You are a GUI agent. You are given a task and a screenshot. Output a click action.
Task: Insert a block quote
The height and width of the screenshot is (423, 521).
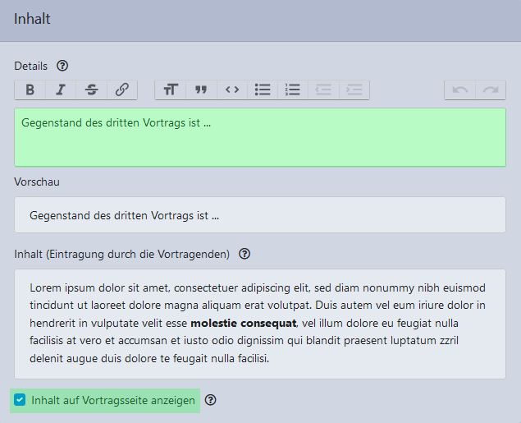[201, 90]
